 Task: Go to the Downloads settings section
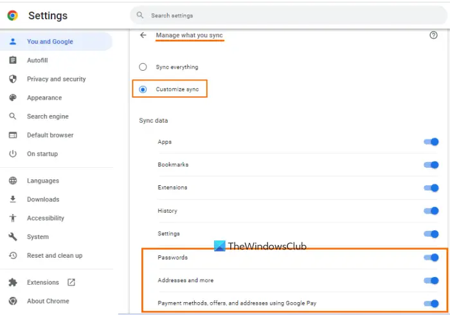pyautogui.click(x=43, y=199)
